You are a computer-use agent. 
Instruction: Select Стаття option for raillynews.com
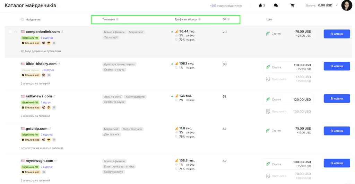click(x=288, y=99)
